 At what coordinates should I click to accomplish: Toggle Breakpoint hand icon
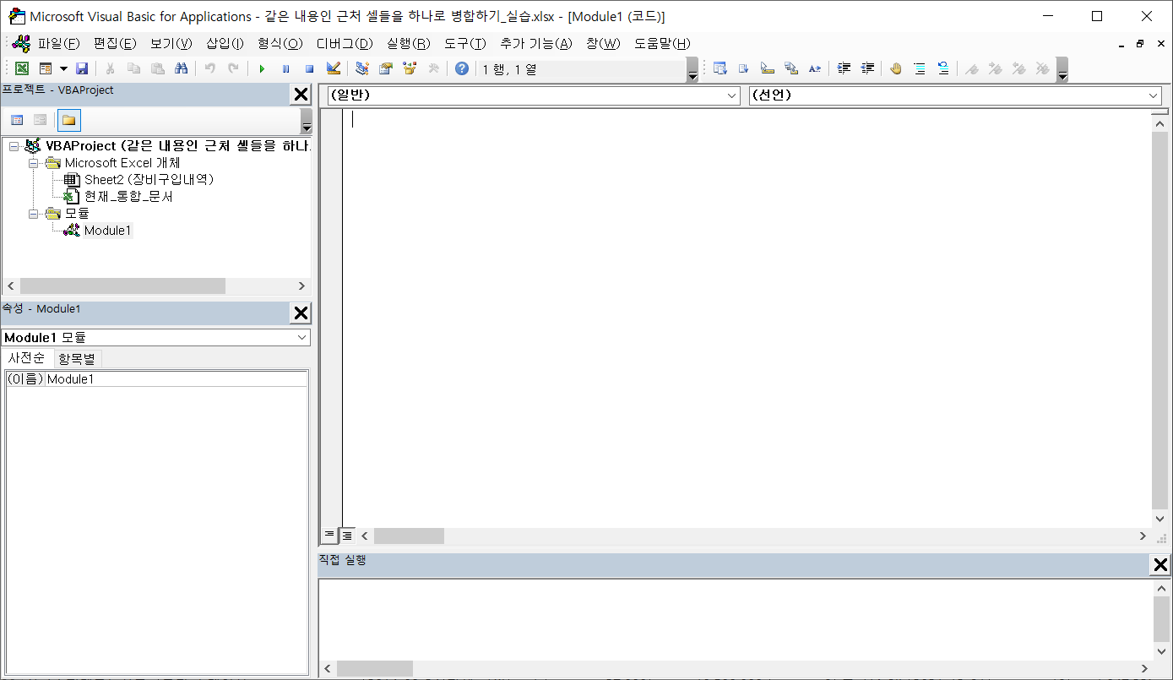coord(896,68)
